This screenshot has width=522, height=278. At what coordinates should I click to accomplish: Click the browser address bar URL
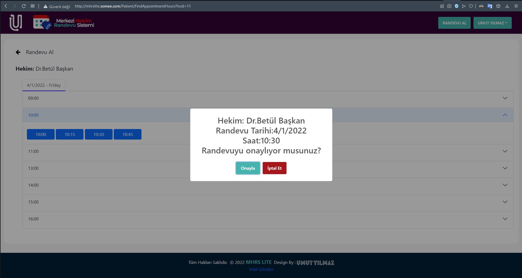click(133, 6)
